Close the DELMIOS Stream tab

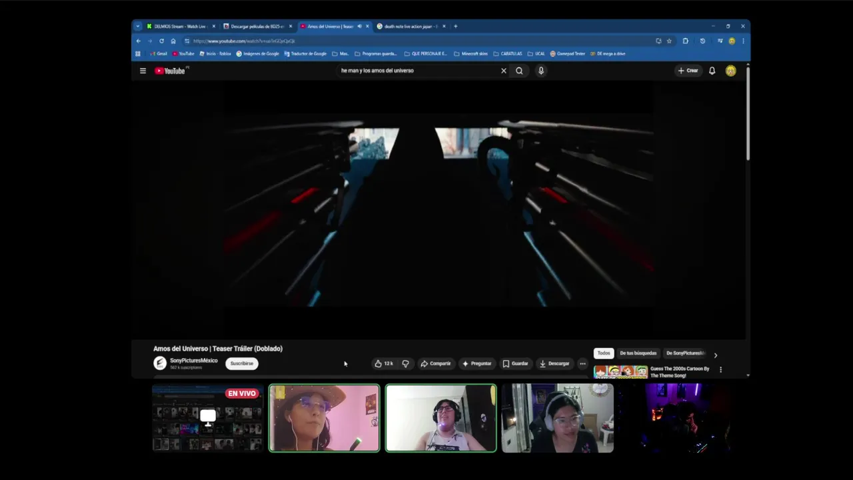pyautogui.click(x=213, y=27)
